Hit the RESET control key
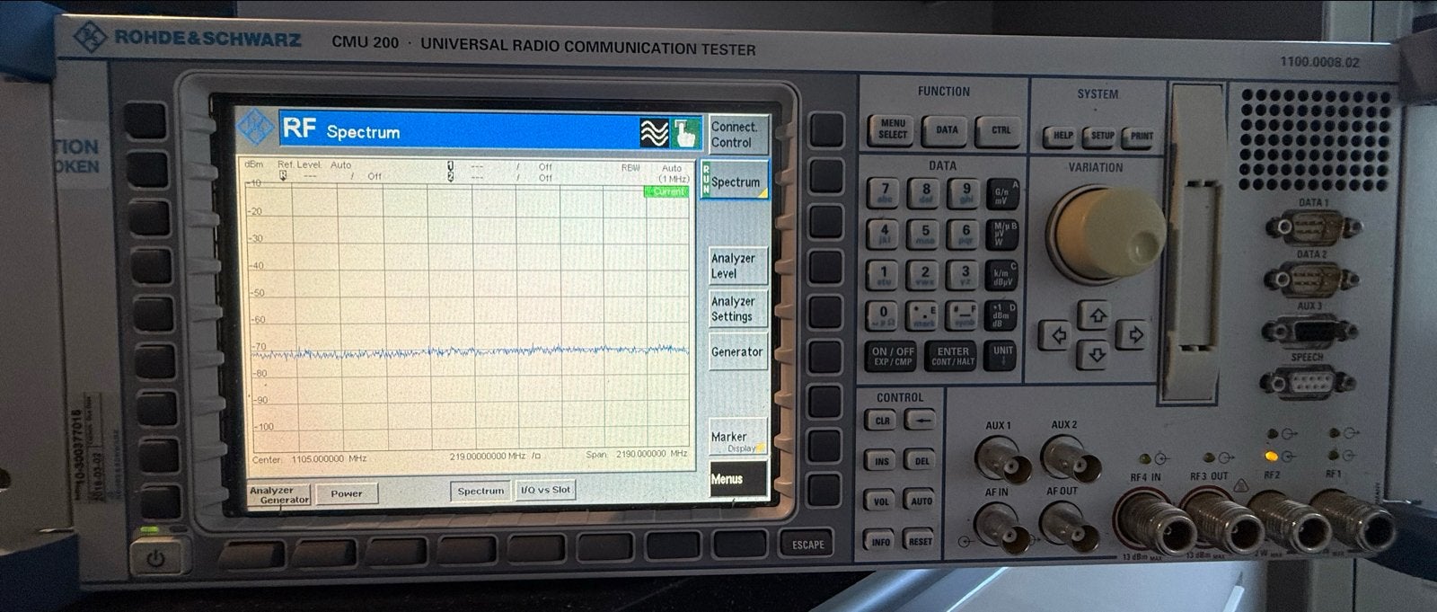Screen dimensions: 1437x612 (921, 541)
